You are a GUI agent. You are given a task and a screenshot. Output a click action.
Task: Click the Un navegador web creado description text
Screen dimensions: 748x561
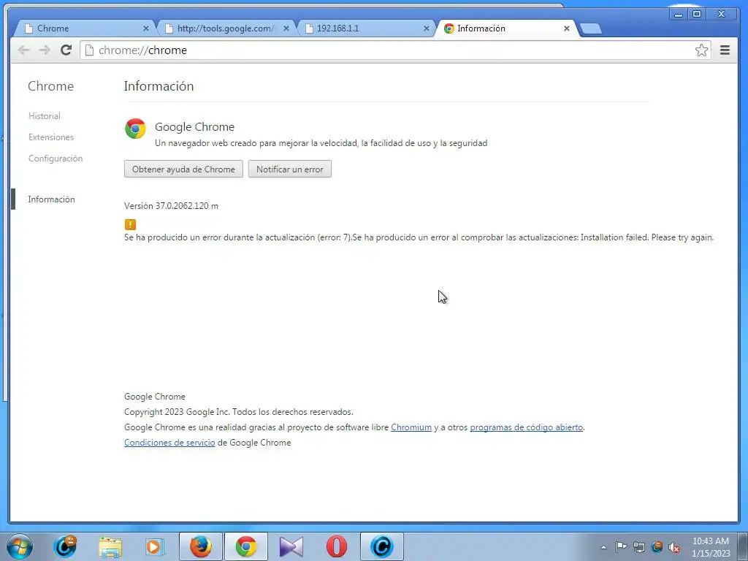pos(321,143)
